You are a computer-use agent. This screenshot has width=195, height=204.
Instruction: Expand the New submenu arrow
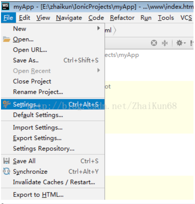click(99, 28)
